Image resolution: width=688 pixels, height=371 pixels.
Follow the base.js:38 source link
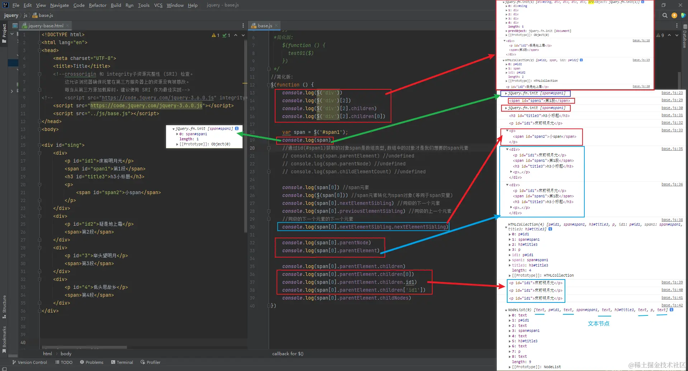point(672,220)
